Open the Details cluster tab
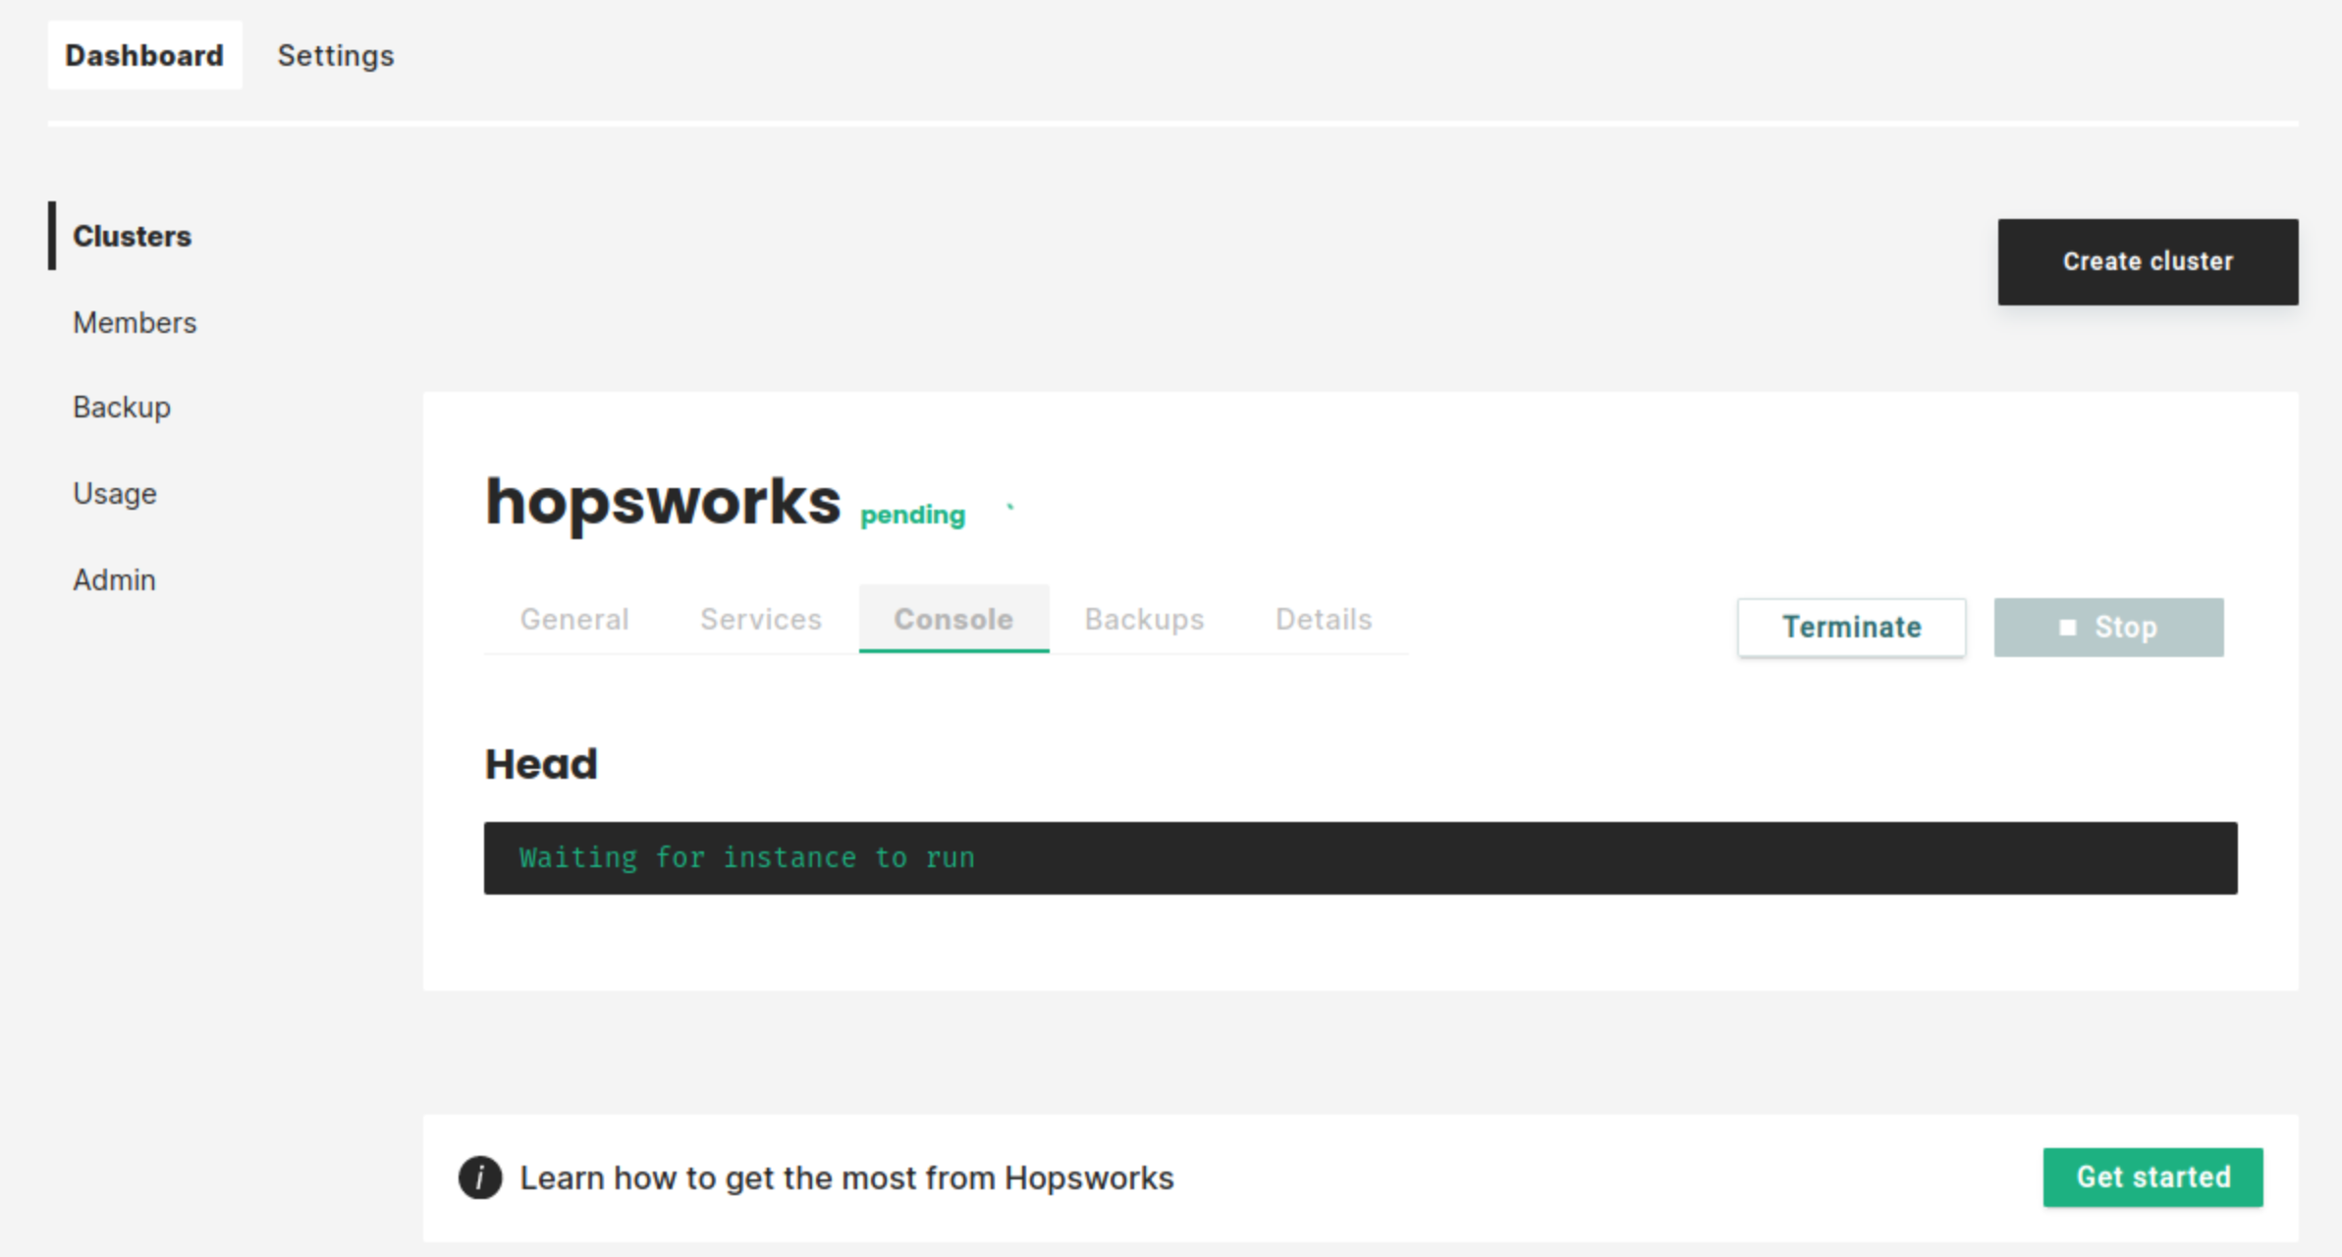 [x=1324, y=619]
